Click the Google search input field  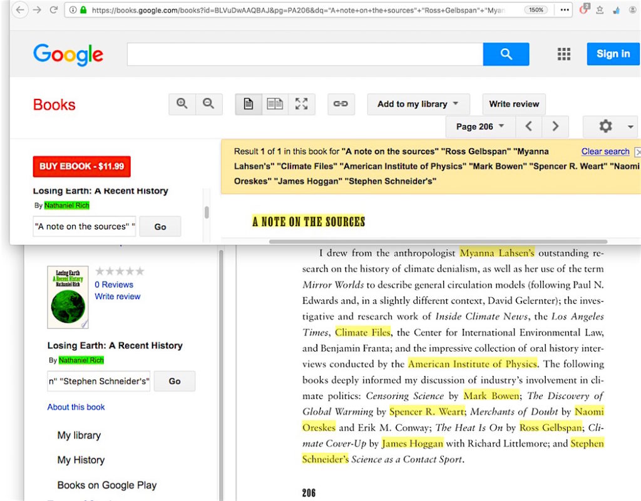pos(304,54)
